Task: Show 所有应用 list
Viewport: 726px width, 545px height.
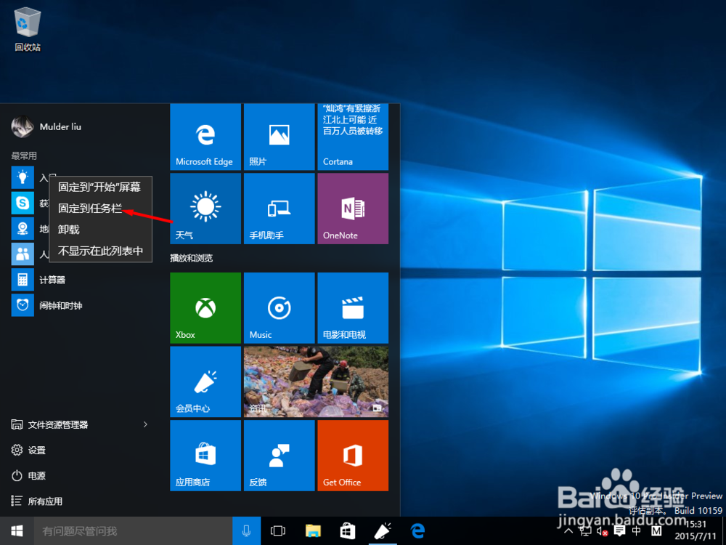Action: (37, 501)
